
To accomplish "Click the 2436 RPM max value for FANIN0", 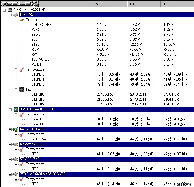I will tap(172, 94).
